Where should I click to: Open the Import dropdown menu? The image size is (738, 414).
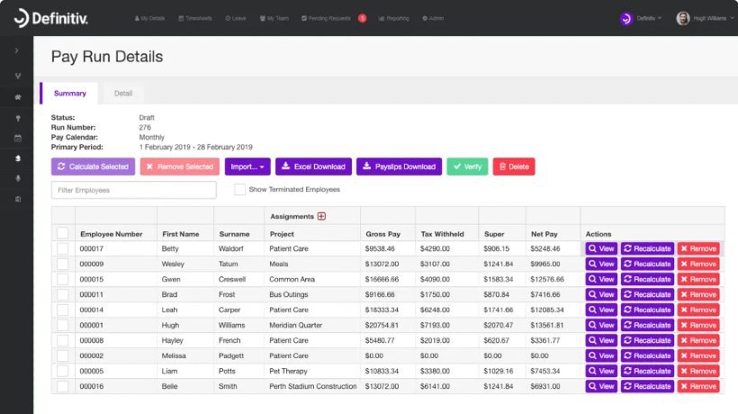click(x=247, y=166)
